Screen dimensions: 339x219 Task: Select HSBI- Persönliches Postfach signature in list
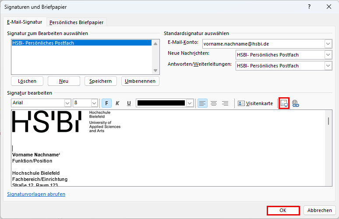(x=82, y=43)
